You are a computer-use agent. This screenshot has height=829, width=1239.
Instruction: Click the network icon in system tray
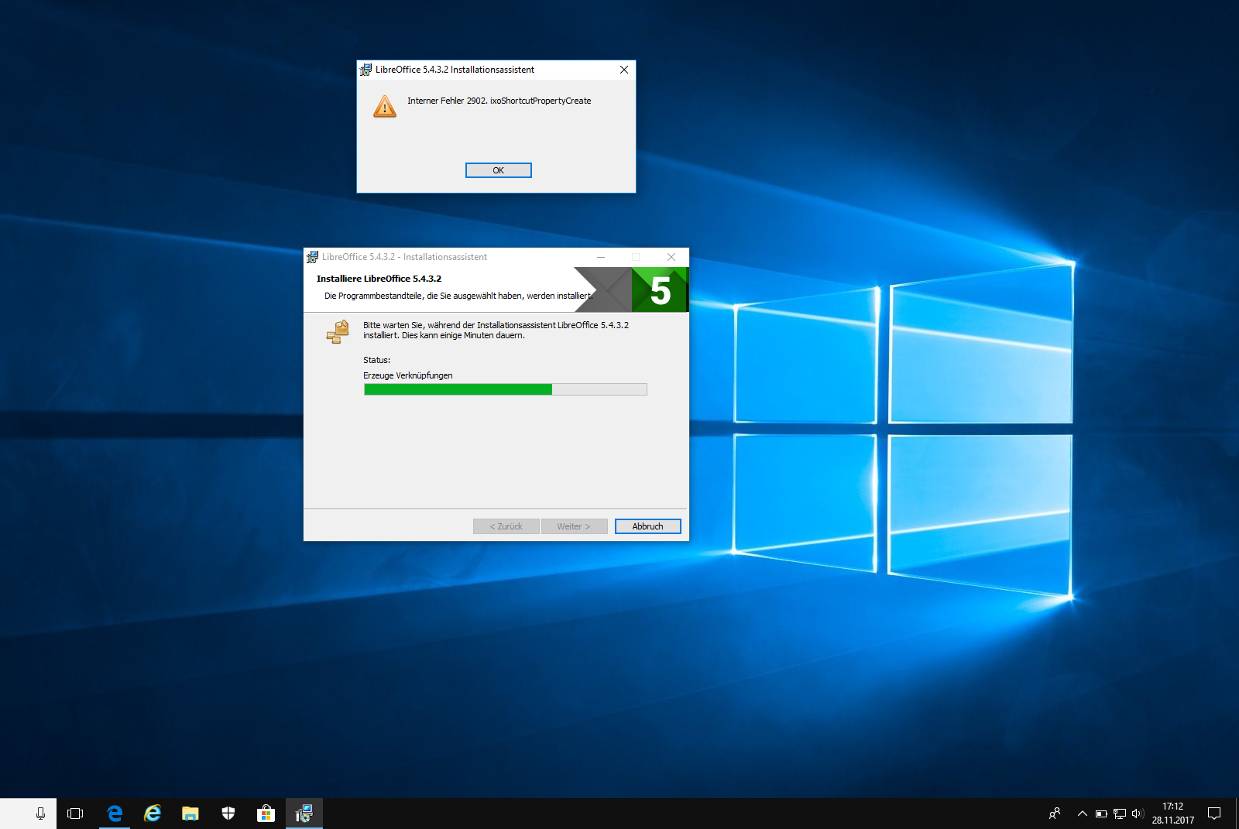tap(1120, 814)
